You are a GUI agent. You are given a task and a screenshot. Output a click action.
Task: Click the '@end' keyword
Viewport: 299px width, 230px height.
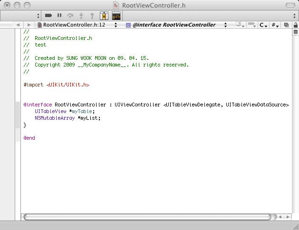(29, 138)
